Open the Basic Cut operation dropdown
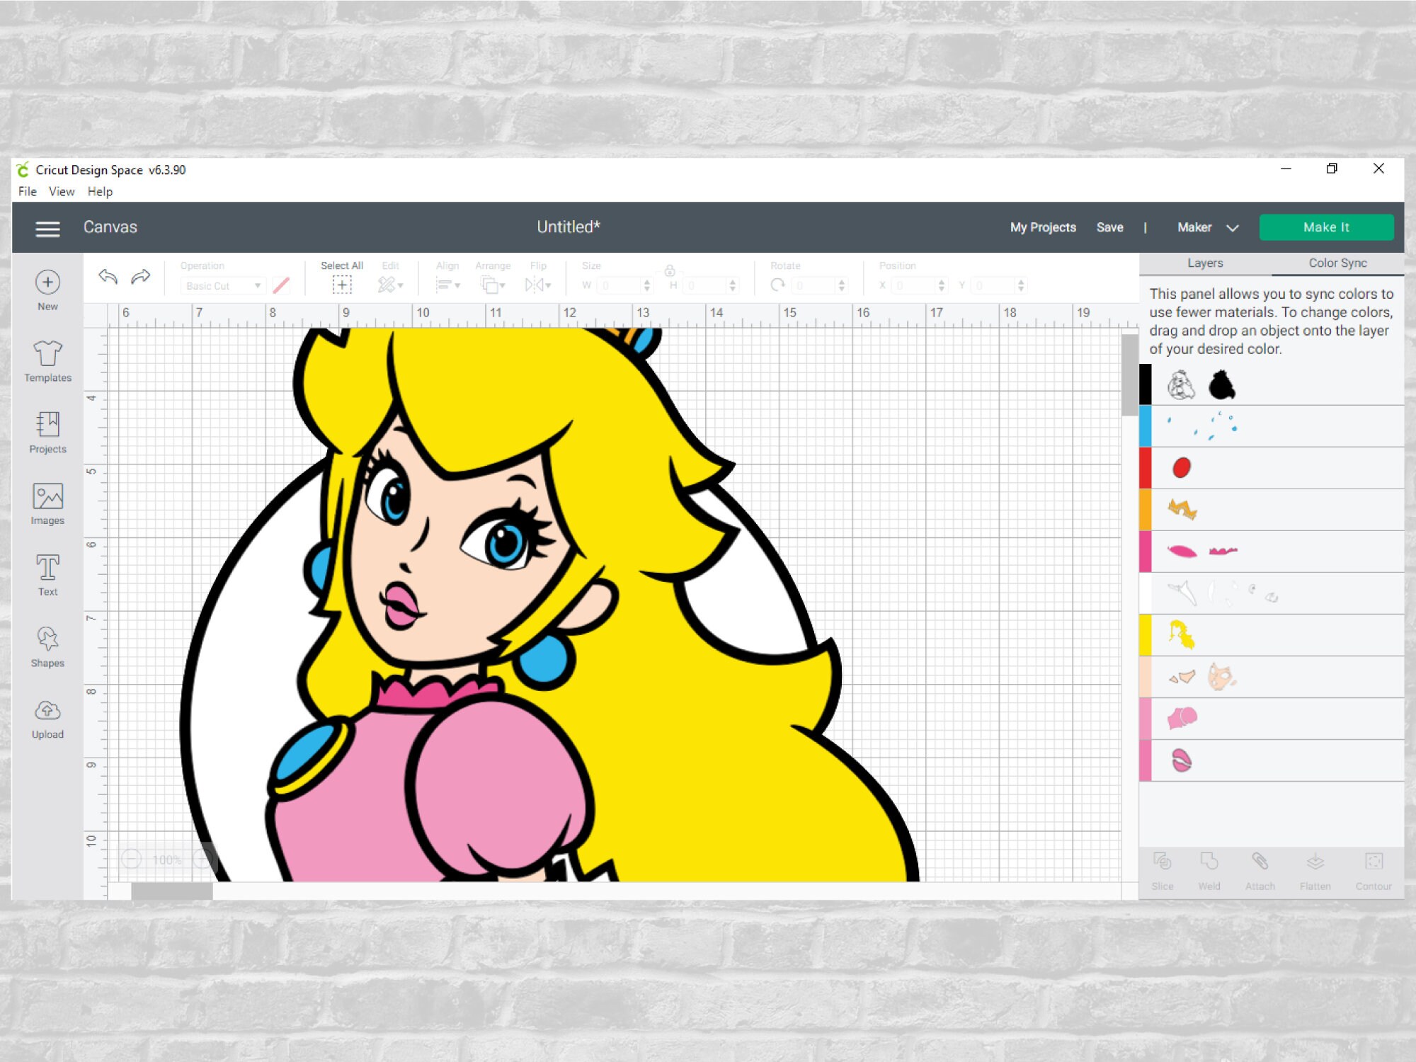1416x1062 pixels. pyautogui.click(x=223, y=285)
